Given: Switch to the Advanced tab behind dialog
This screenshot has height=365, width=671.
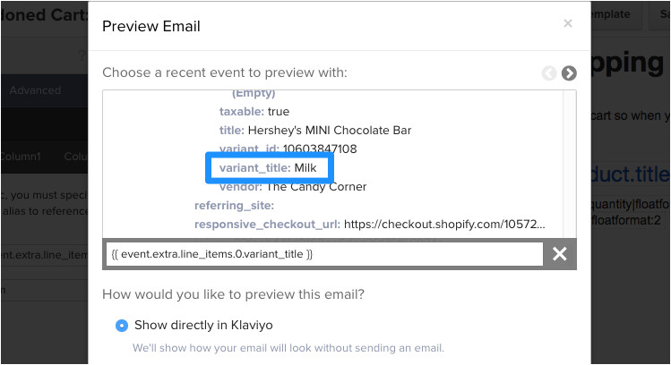Looking at the screenshot, I should coord(35,90).
